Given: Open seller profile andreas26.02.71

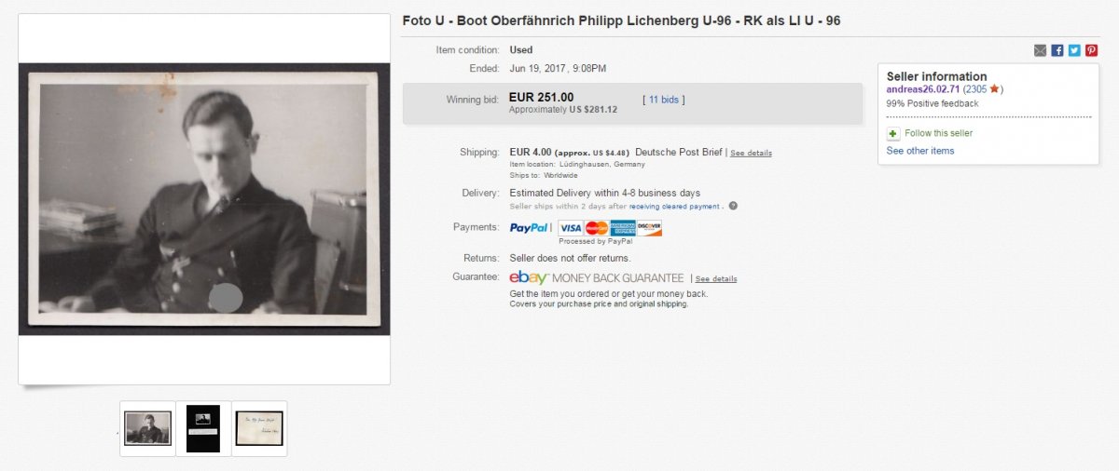Looking at the screenshot, I should (922, 89).
